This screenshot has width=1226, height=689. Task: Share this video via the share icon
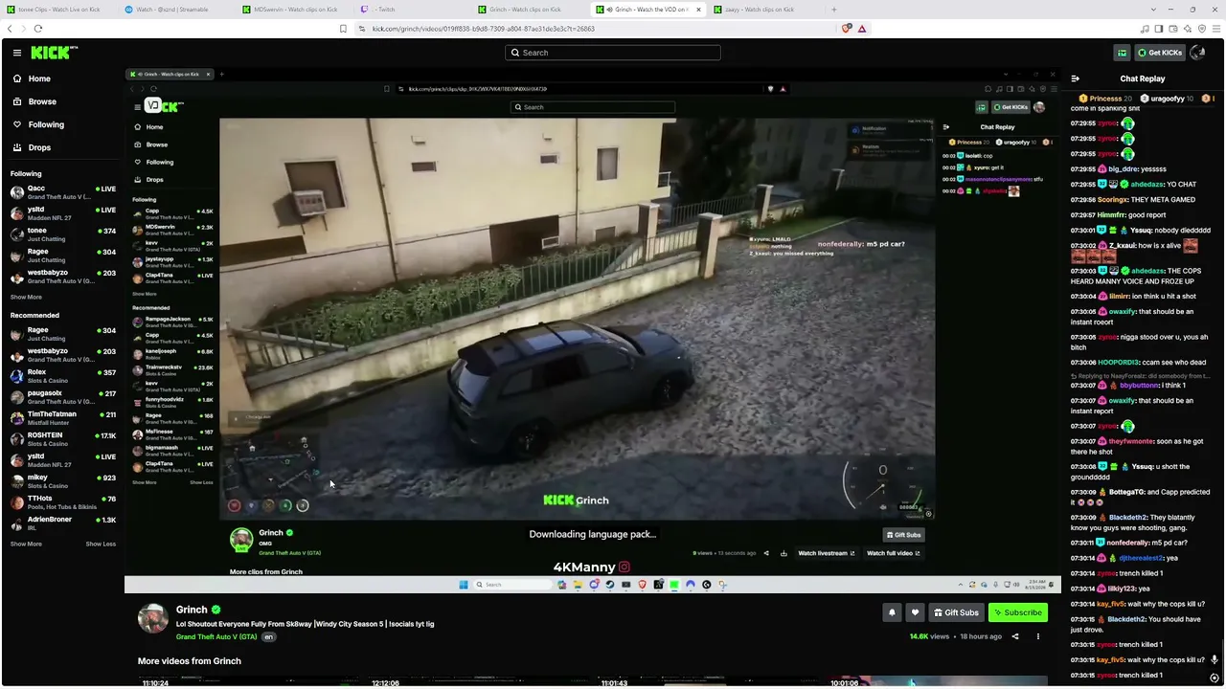tap(1015, 636)
